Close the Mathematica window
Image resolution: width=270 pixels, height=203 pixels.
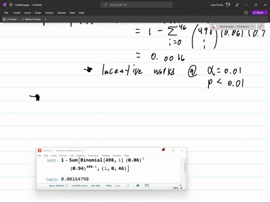(x=182, y=151)
